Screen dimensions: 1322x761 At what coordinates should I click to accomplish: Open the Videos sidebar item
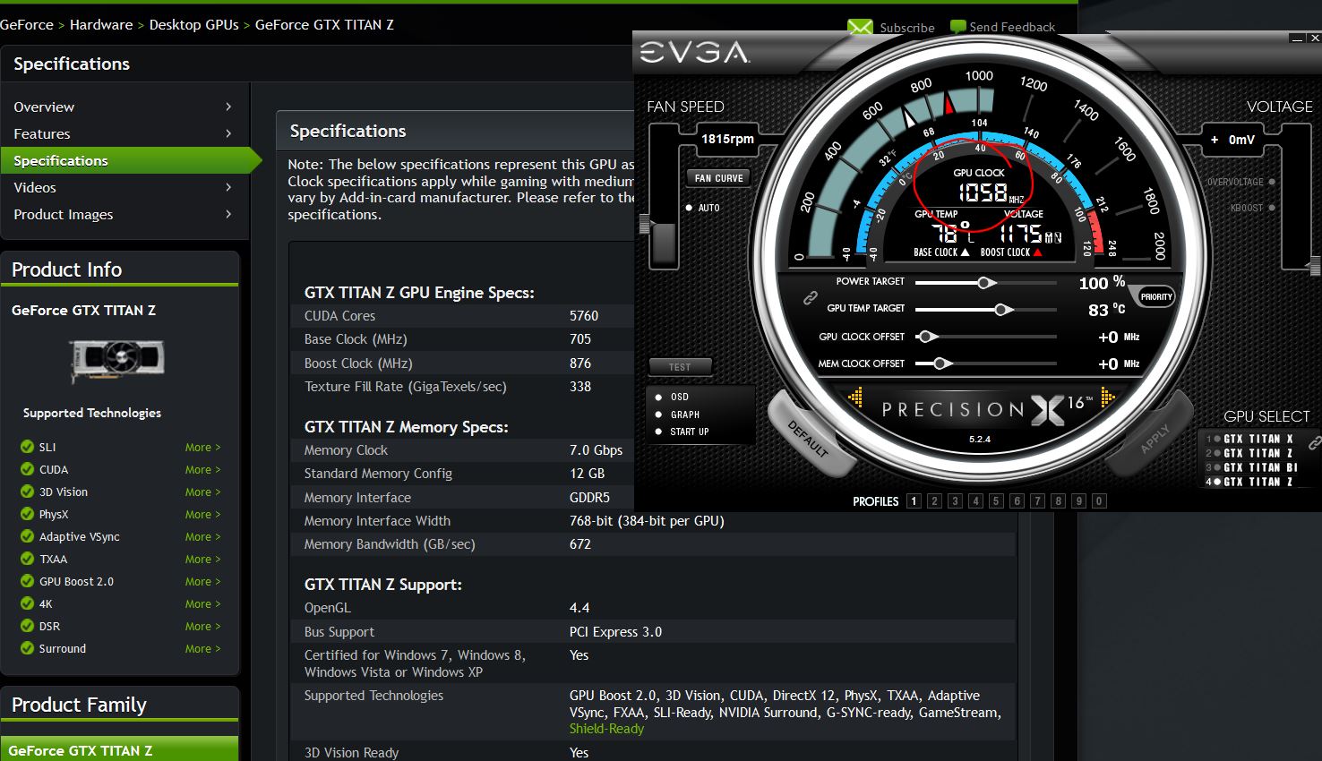(x=123, y=187)
